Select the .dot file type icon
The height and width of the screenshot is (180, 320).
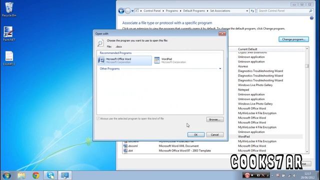pyautogui.click(x=125, y=150)
